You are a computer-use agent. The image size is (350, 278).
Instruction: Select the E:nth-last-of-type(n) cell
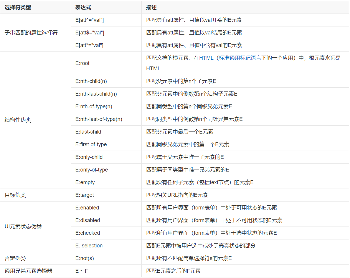click(x=99, y=119)
